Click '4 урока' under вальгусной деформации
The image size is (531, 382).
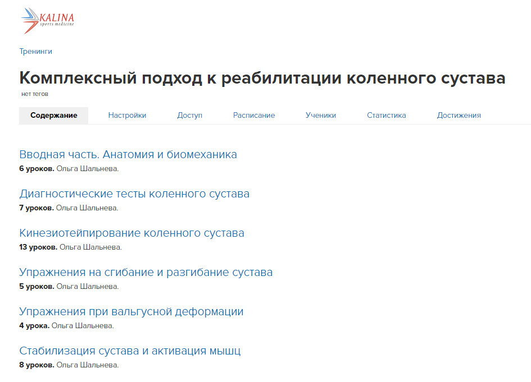pos(34,325)
